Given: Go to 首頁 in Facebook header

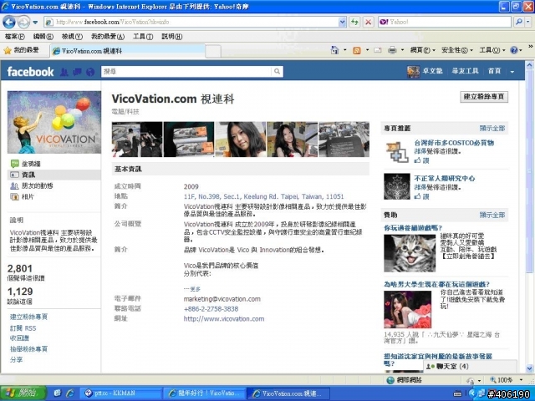Looking at the screenshot, I should (x=494, y=71).
